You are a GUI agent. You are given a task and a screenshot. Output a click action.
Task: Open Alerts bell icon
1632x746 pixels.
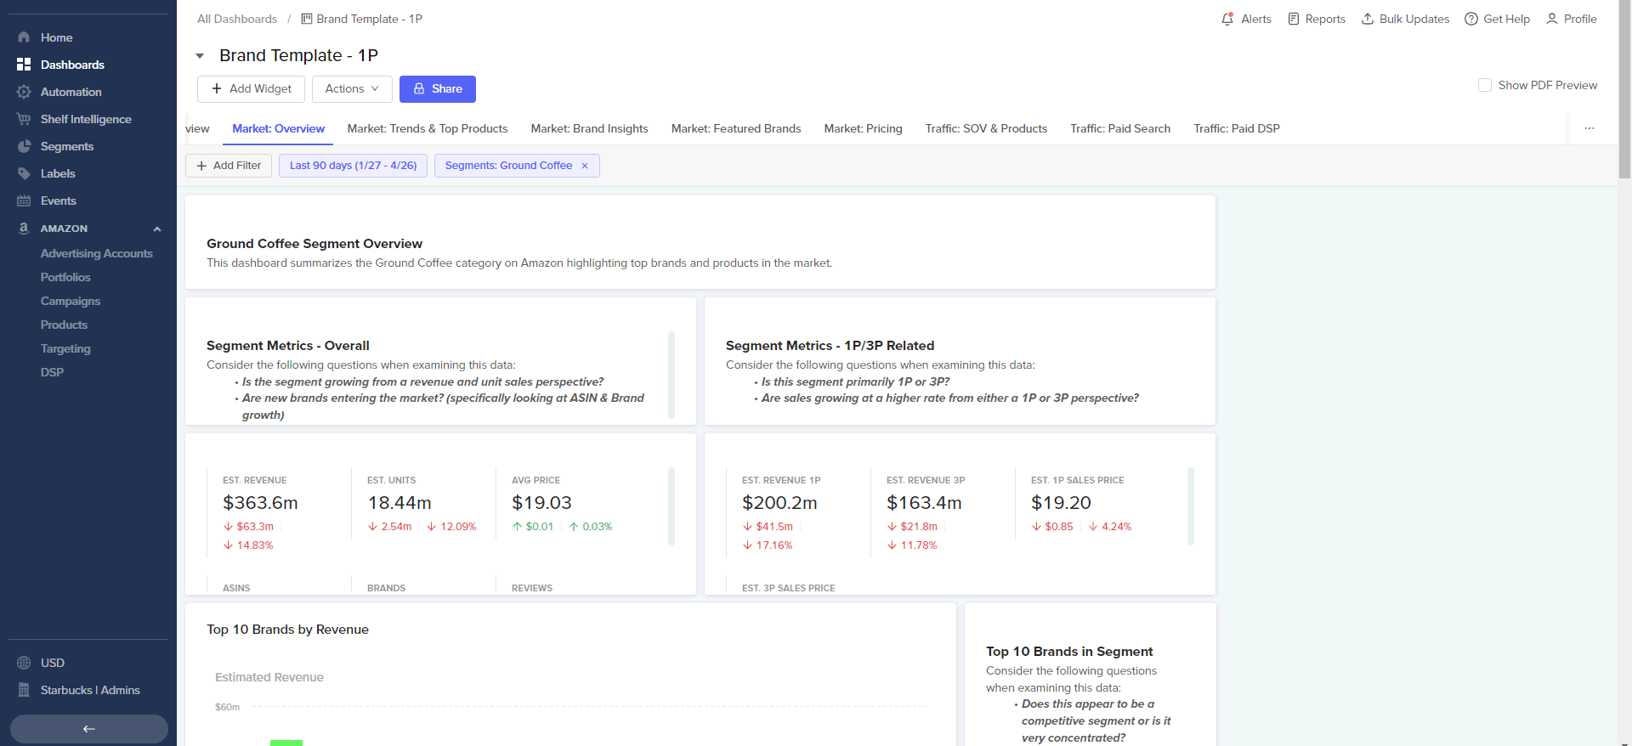pyautogui.click(x=1227, y=19)
